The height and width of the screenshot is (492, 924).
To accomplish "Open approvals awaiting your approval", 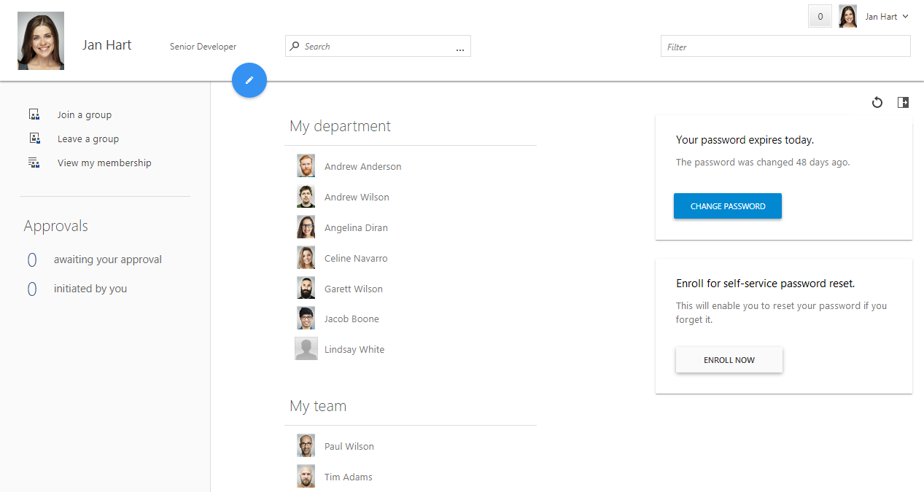I will tap(107, 259).
